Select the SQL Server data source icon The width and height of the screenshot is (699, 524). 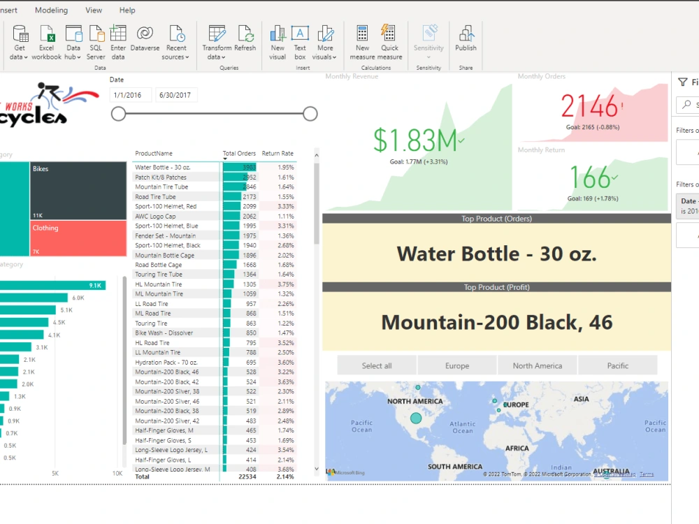[96, 38]
